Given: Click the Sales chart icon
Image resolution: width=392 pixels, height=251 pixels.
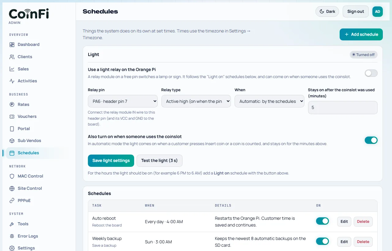Looking at the screenshot, I should coord(12,69).
